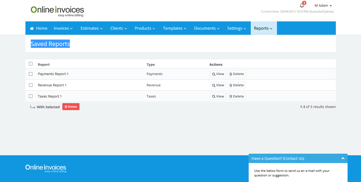Open the Clients menu
Image resolution: width=361 pixels, height=182 pixels.
click(119, 28)
